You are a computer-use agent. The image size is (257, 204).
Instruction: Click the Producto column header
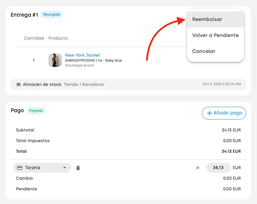click(58, 38)
